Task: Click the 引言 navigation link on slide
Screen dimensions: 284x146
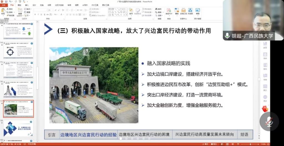Action: tap(52, 135)
